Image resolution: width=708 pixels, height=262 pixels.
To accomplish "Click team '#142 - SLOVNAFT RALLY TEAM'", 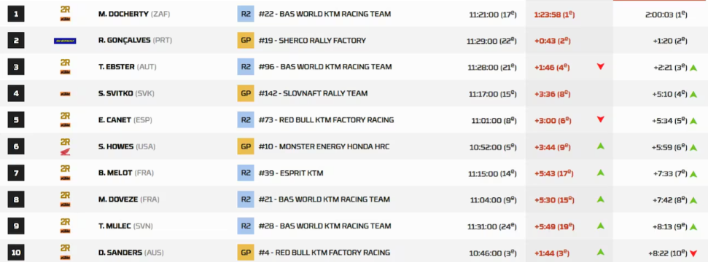I will [314, 93].
